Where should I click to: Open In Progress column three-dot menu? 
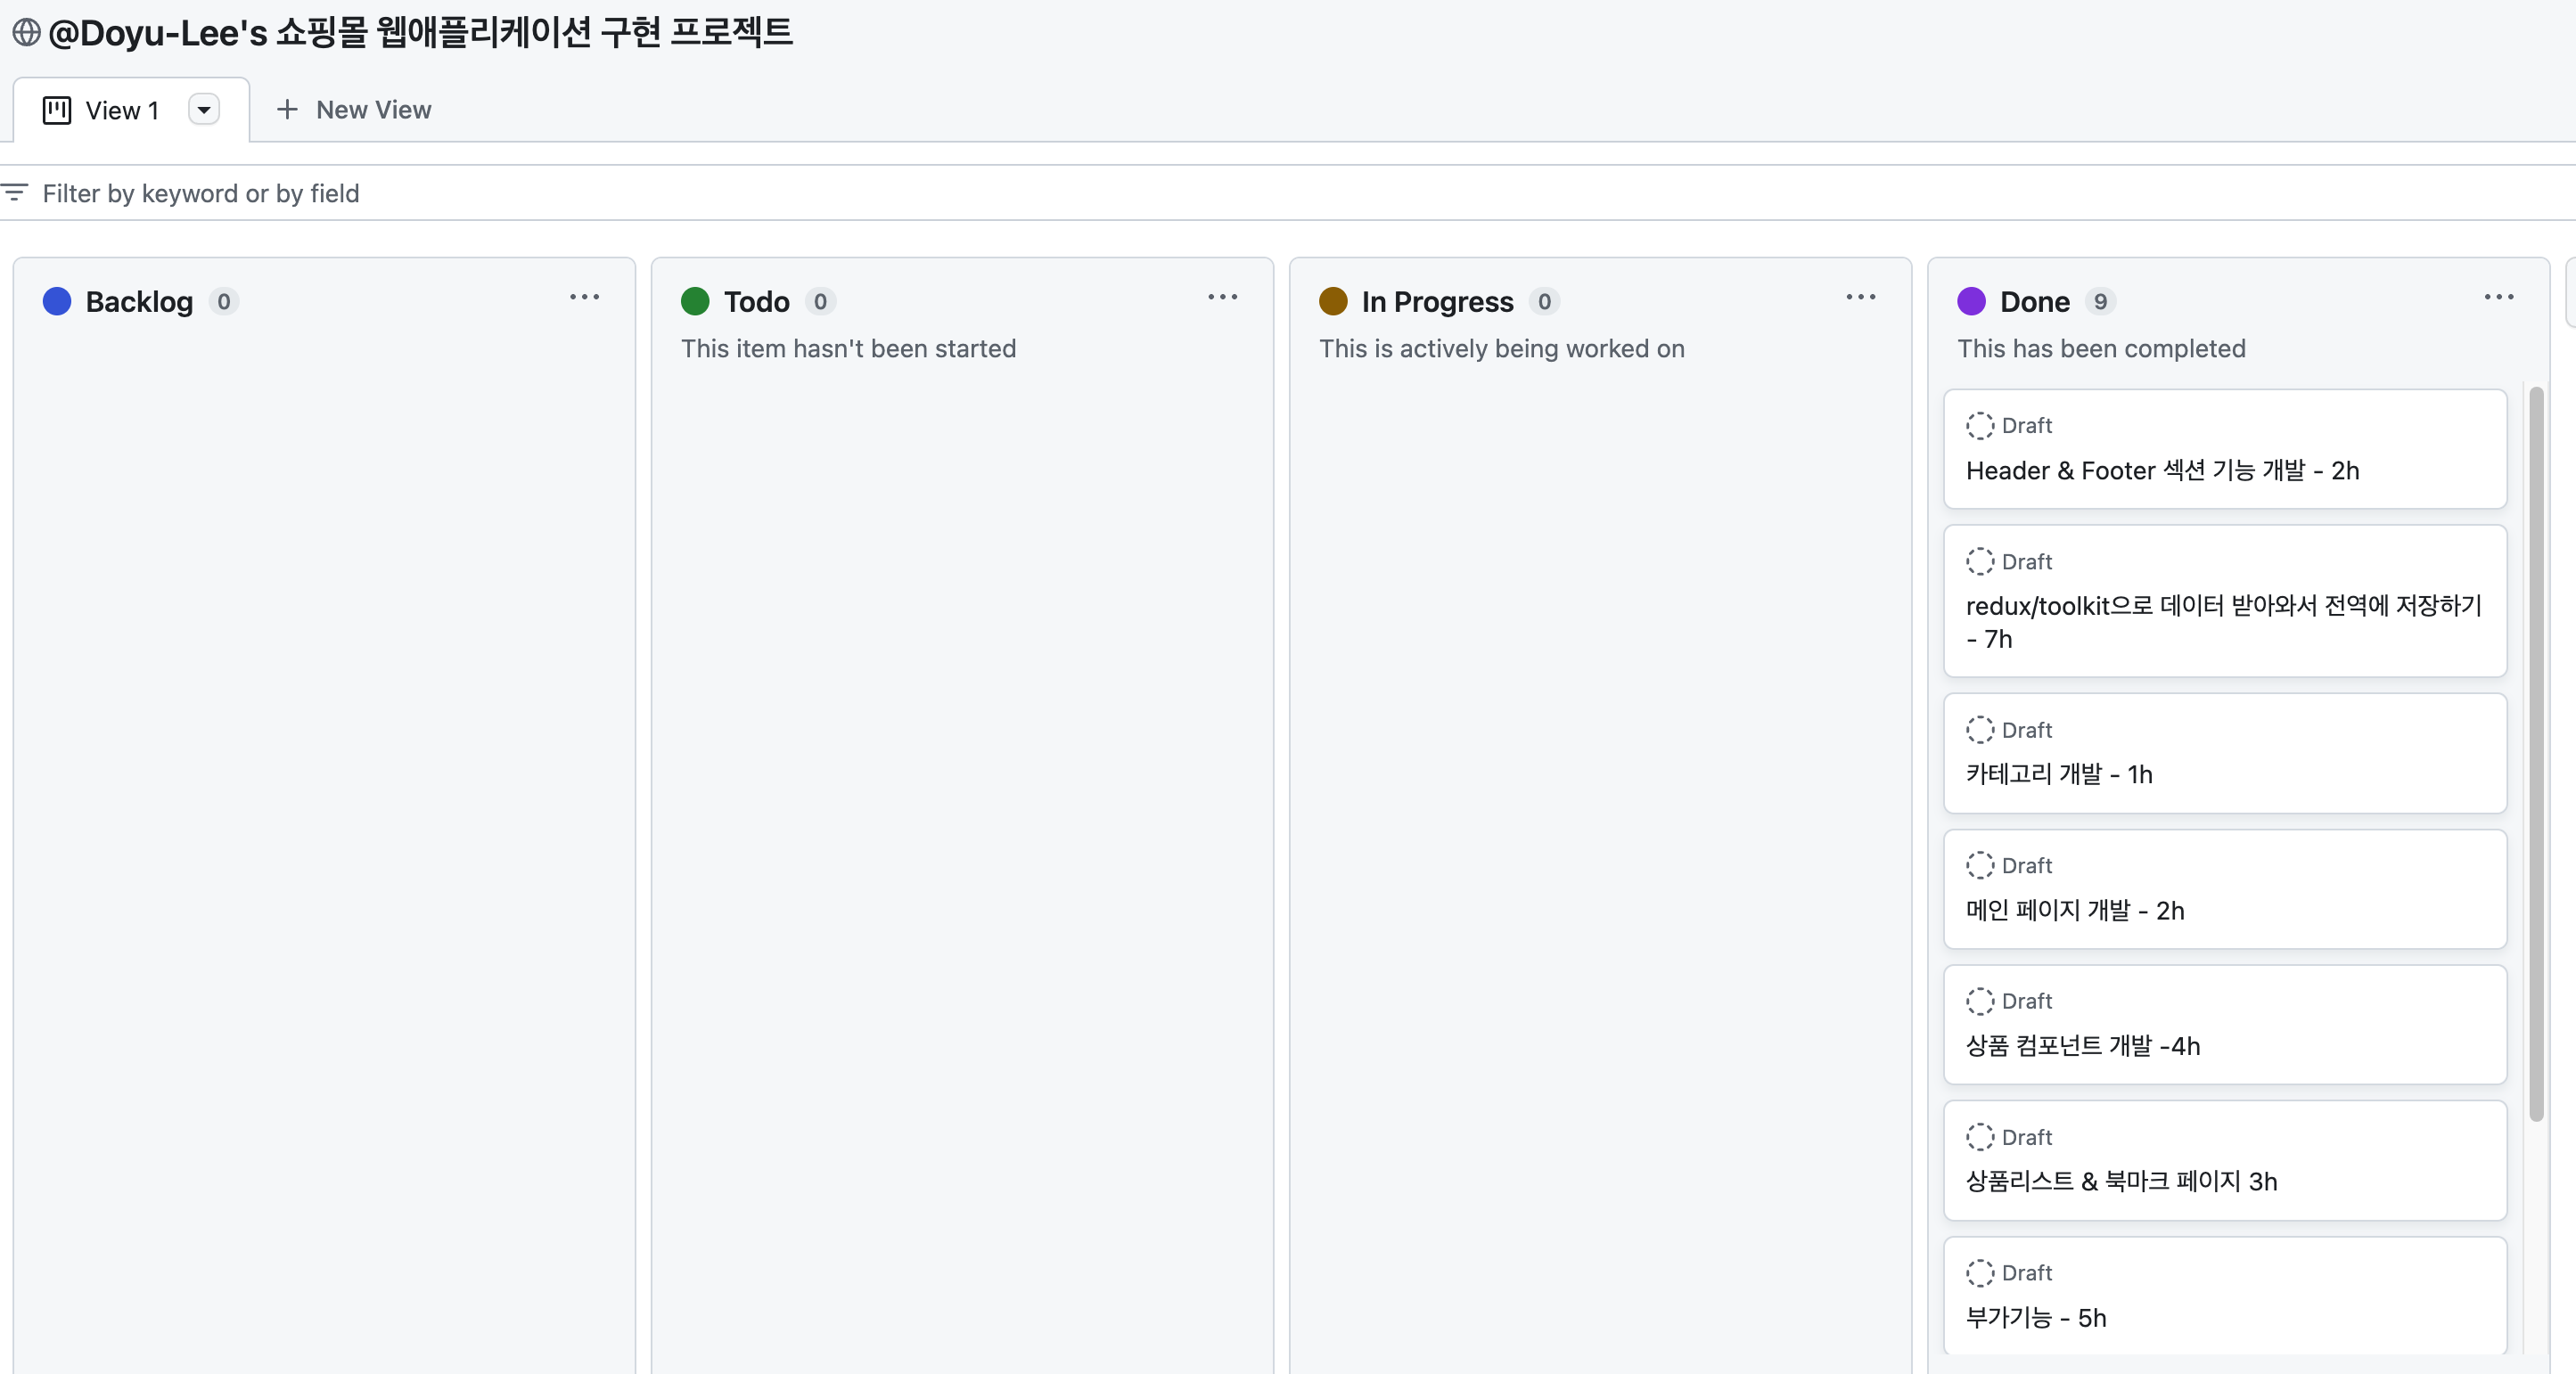[x=1861, y=298]
